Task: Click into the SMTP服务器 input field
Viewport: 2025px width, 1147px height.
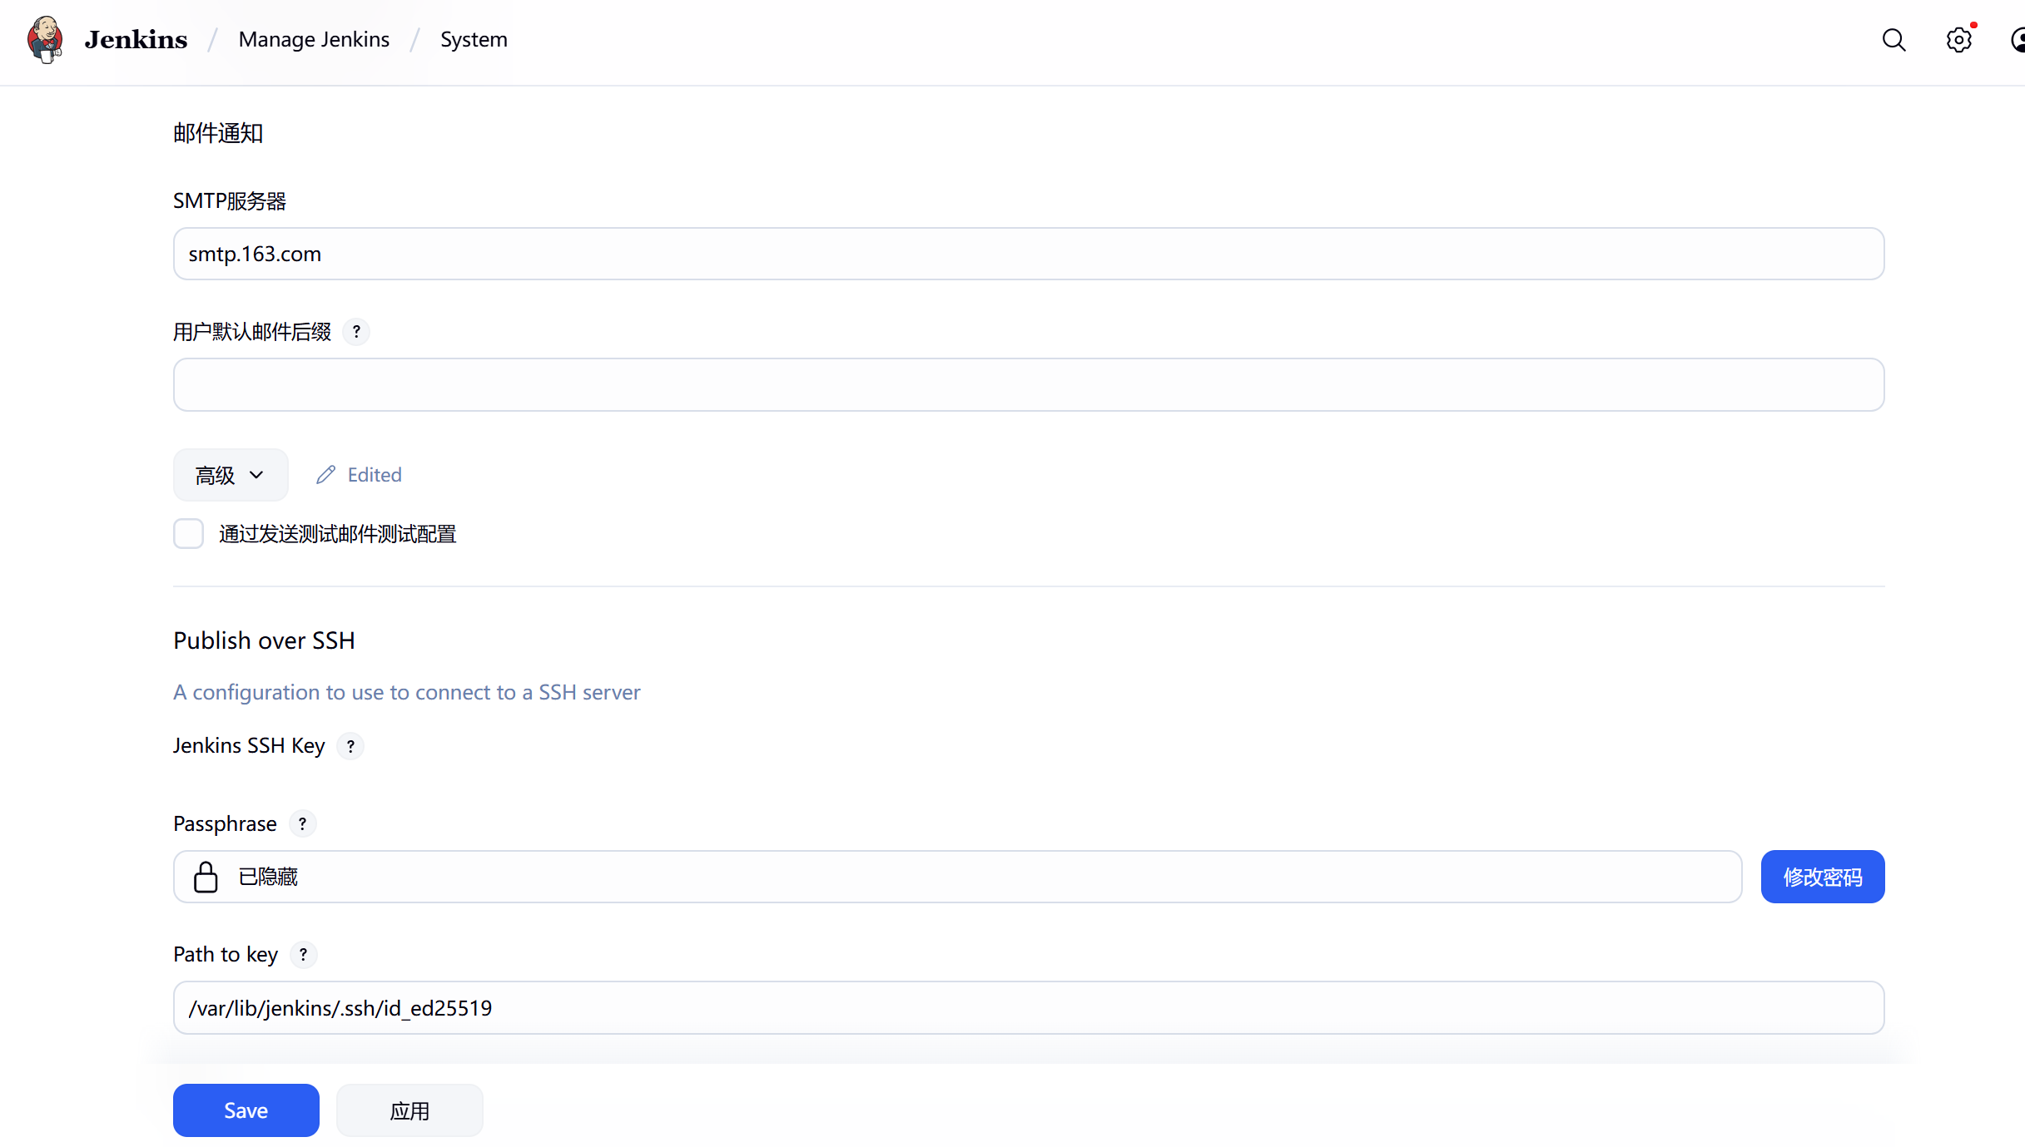Action: 1028,254
